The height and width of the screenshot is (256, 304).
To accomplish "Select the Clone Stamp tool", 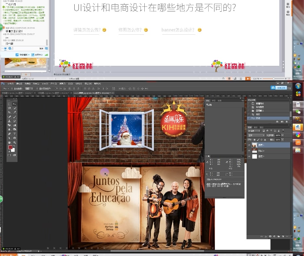I will [9, 121].
